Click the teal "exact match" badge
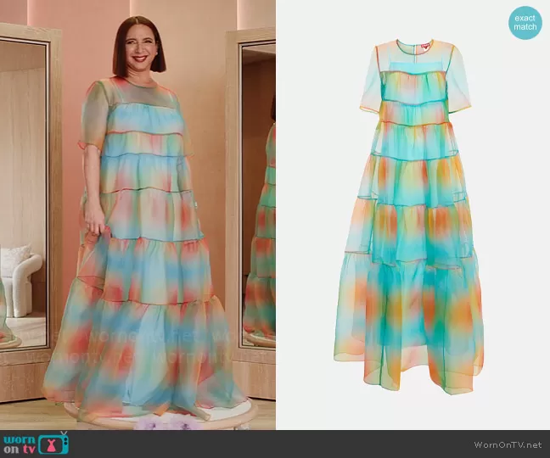 (x=525, y=23)
